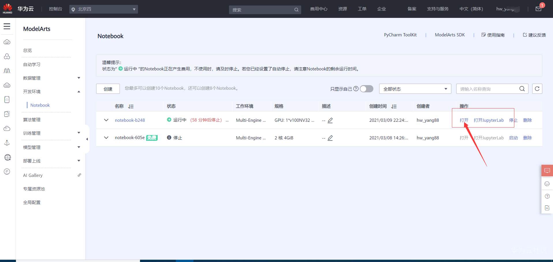
Task: Open the hamburger menu in the sidebar
Action: click(x=7, y=26)
